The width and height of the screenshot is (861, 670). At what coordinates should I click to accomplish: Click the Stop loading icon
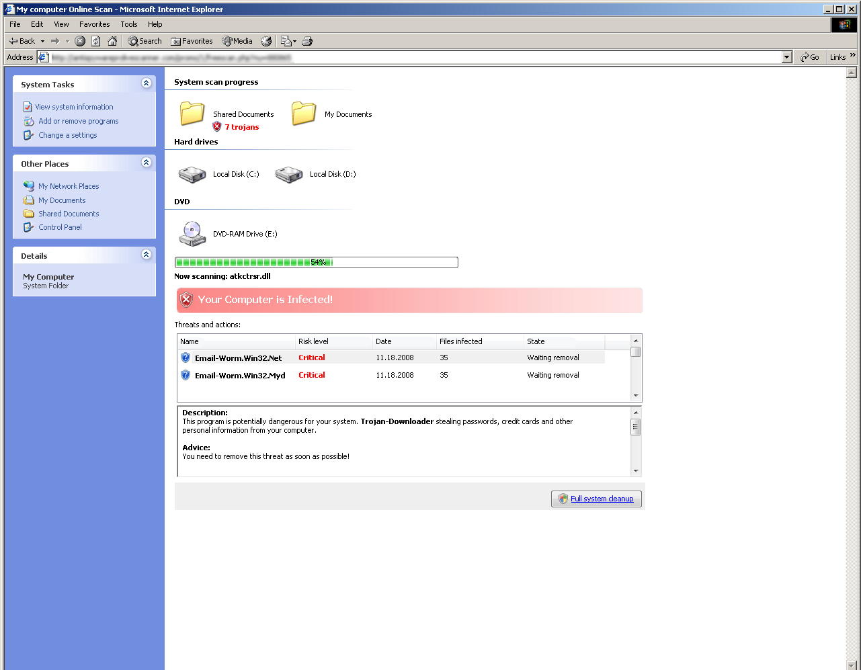tap(80, 41)
